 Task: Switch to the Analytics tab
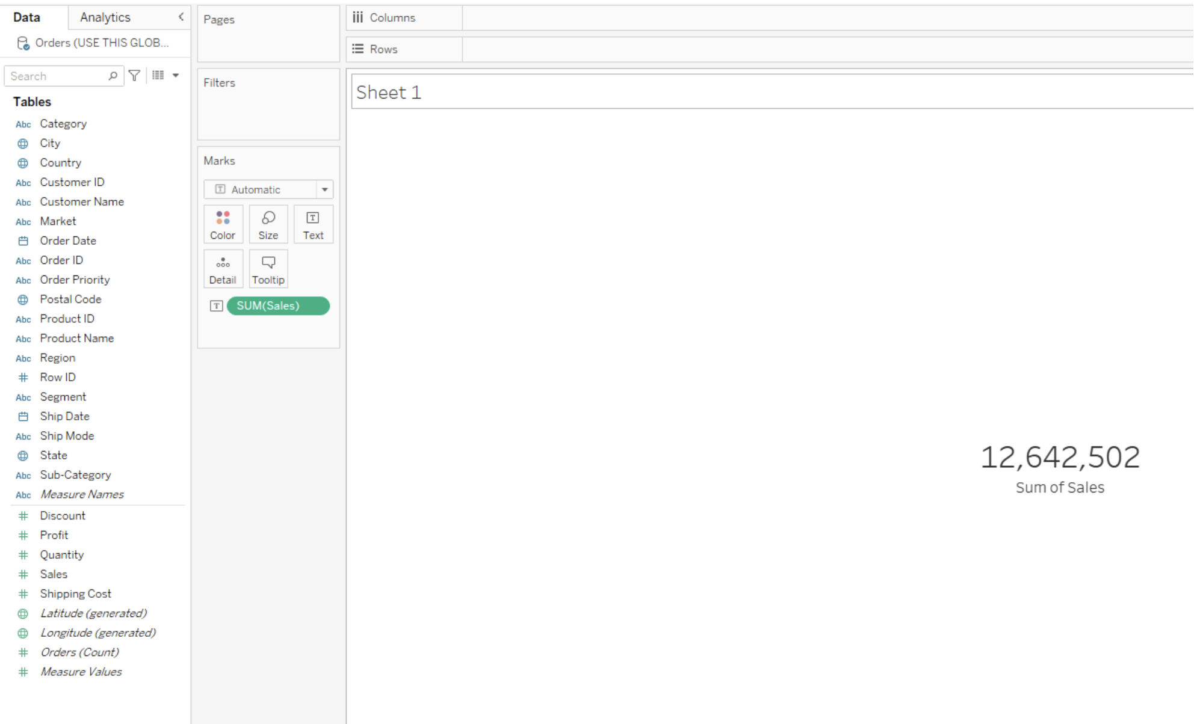[x=104, y=17]
